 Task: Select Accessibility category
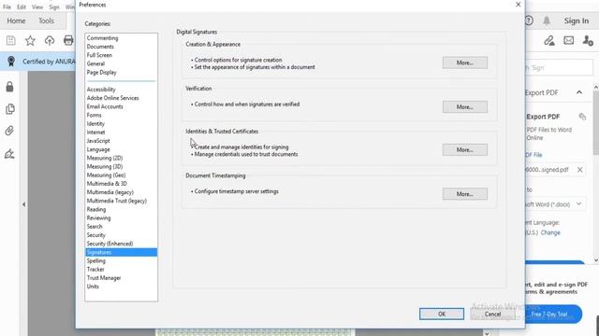point(101,90)
